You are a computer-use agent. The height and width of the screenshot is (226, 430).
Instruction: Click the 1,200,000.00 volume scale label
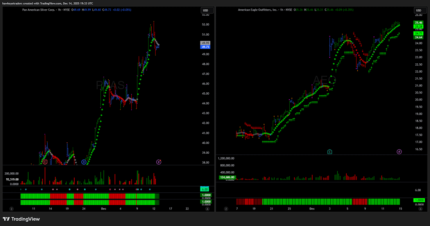pyautogui.click(x=226, y=158)
